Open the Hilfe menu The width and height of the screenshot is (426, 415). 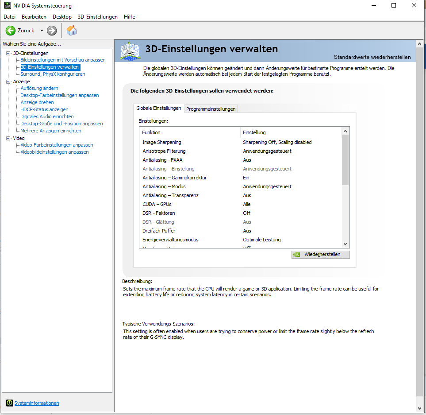click(129, 17)
